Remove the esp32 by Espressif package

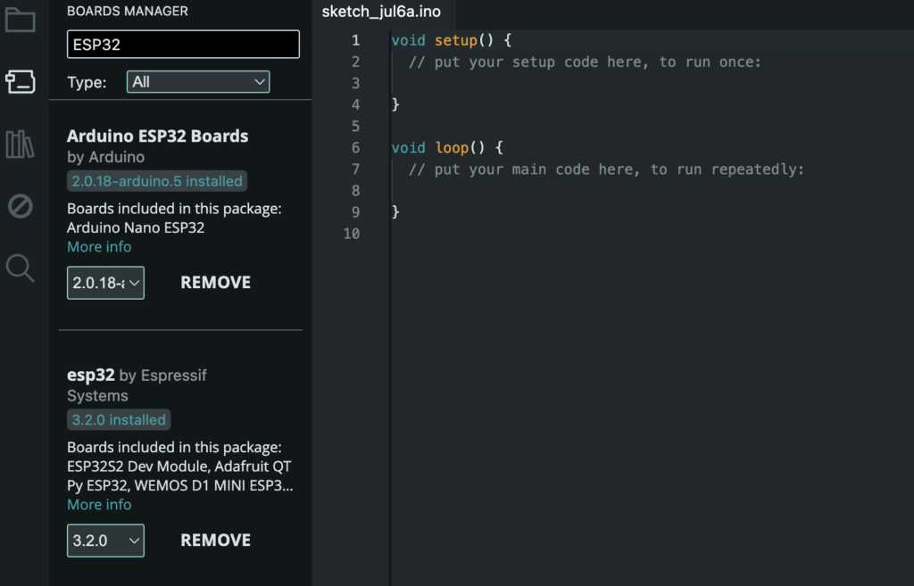216,541
